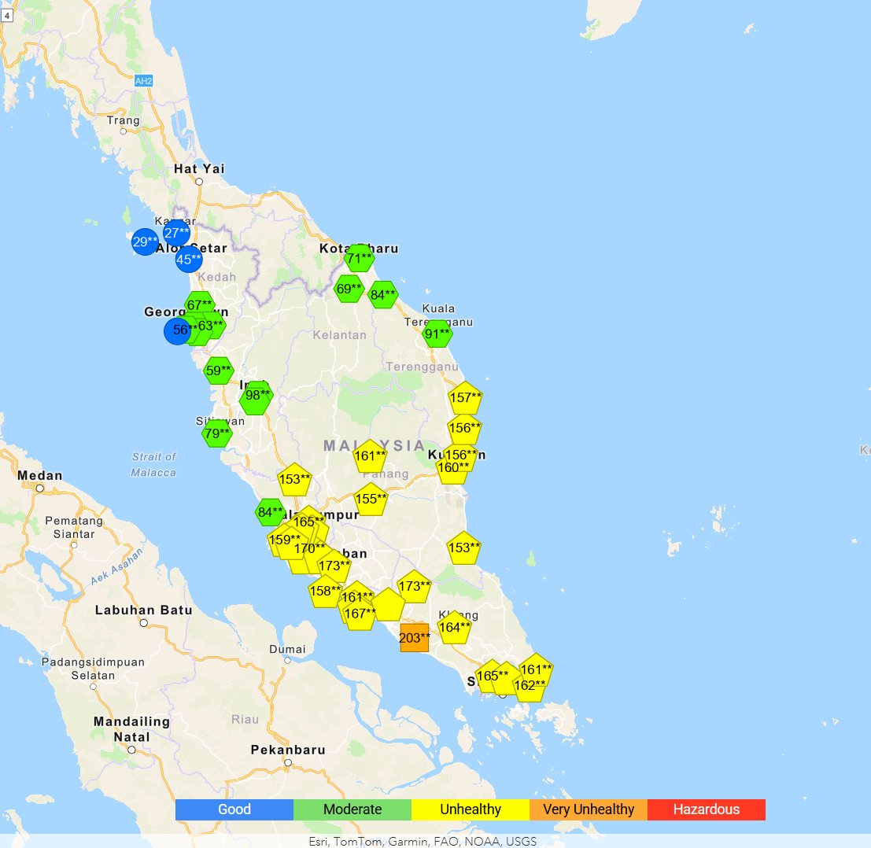Click the yellow 167** marker
Screen dimensions: 871x848
pyautogui.click(x=360, y=614)
